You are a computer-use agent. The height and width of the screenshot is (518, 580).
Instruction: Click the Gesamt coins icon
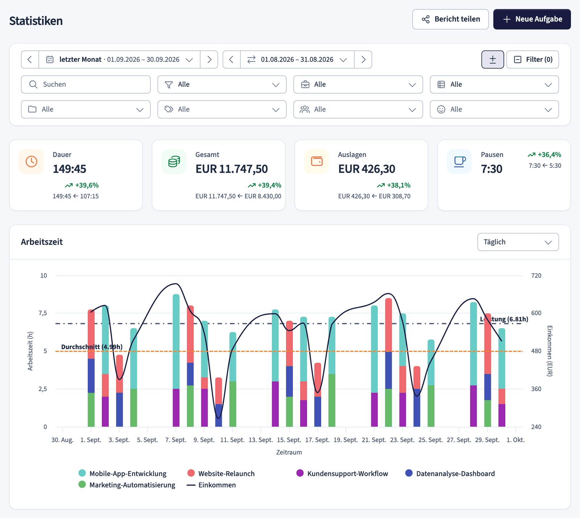click(x=174, y=161)
